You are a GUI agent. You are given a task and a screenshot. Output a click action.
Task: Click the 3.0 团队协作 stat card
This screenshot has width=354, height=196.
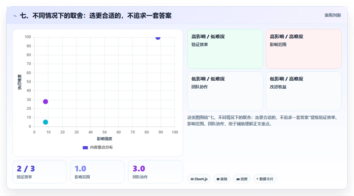coord(155,172)
